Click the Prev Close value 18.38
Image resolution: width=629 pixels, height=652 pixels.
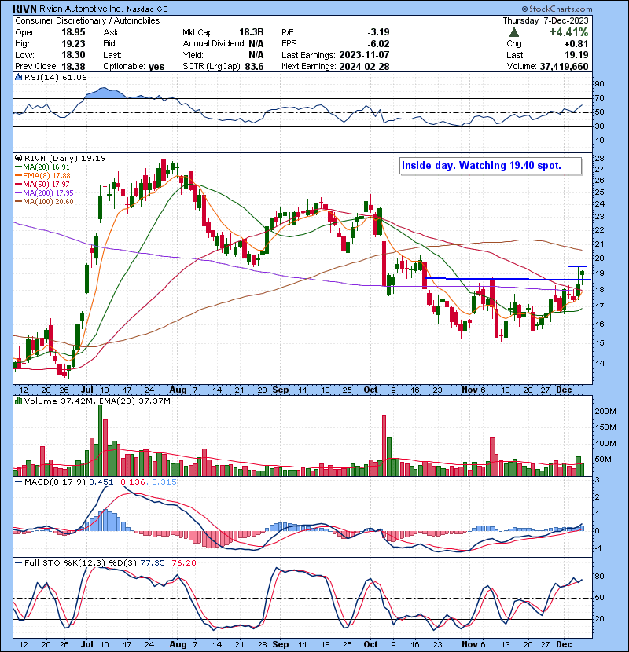(73, 67)
